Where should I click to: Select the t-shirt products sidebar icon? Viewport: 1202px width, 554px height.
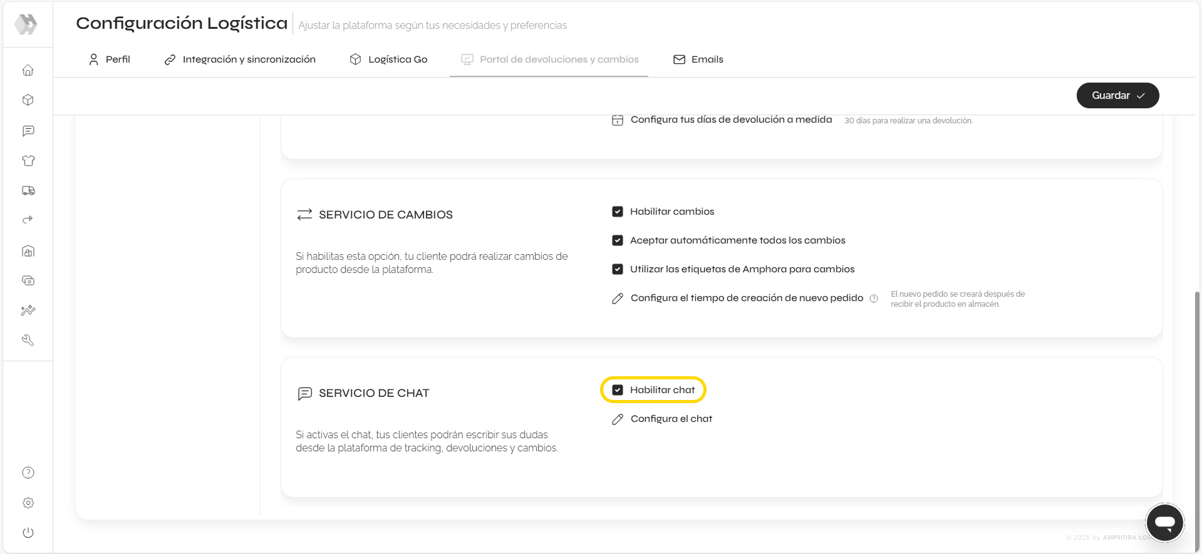click(28, 161)
